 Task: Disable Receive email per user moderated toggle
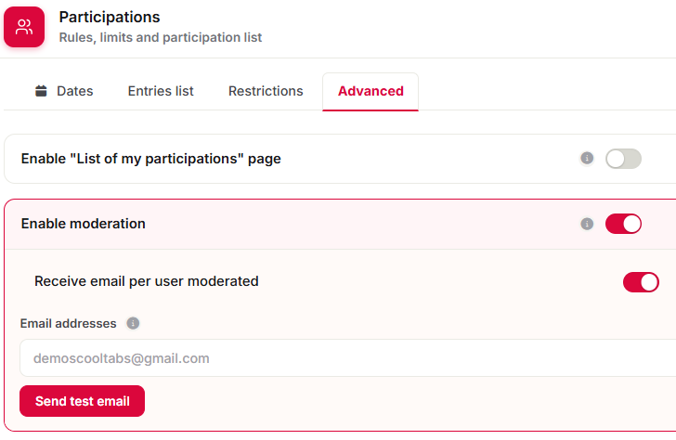point(641,282)
